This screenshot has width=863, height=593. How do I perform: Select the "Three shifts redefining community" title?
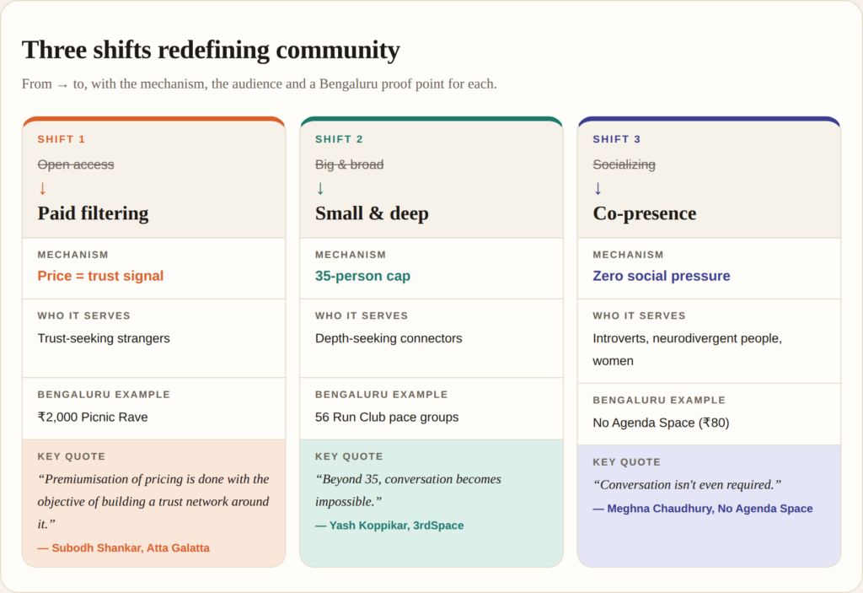pyautogui.click(x=211, y=50)
